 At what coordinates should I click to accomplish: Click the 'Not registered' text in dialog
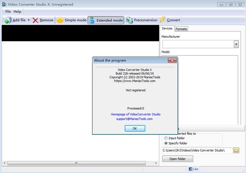pyautogui.click(x=136, y=90)
